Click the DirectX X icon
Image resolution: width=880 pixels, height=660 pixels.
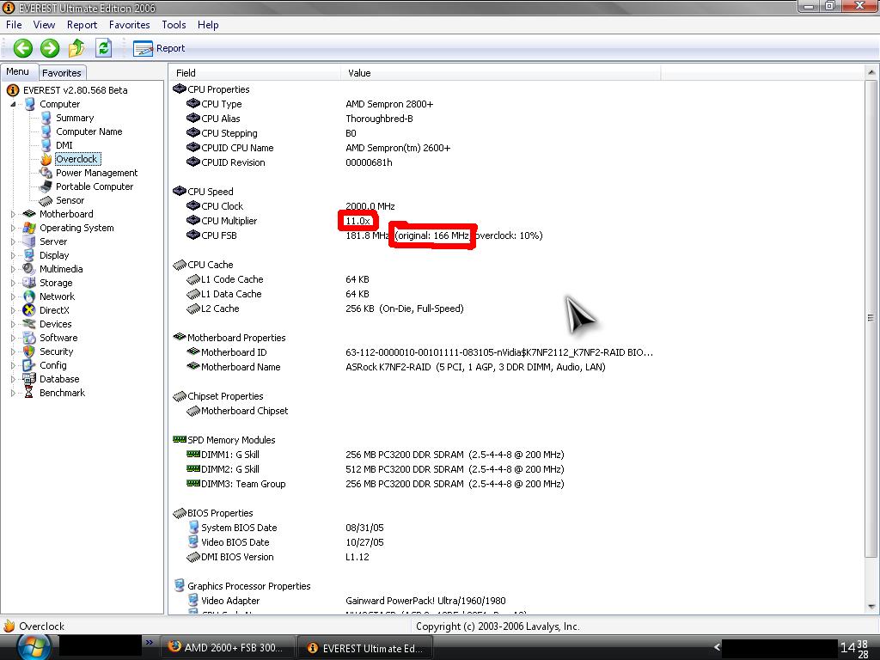[x=29, y=310]
